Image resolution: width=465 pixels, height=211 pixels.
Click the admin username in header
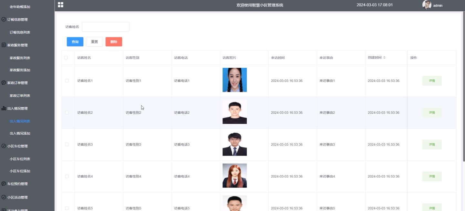[x=438, y=5]
